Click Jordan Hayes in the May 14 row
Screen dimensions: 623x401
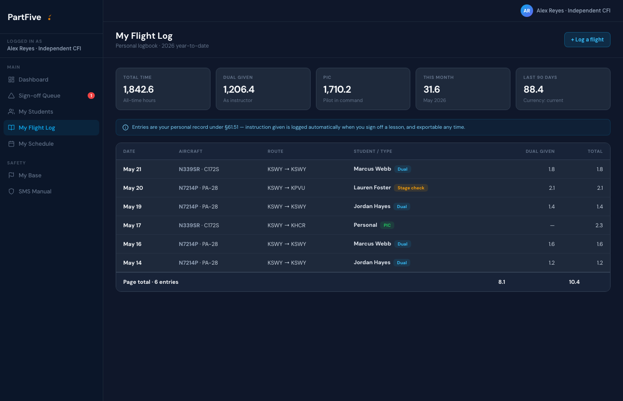coord(372,262)
